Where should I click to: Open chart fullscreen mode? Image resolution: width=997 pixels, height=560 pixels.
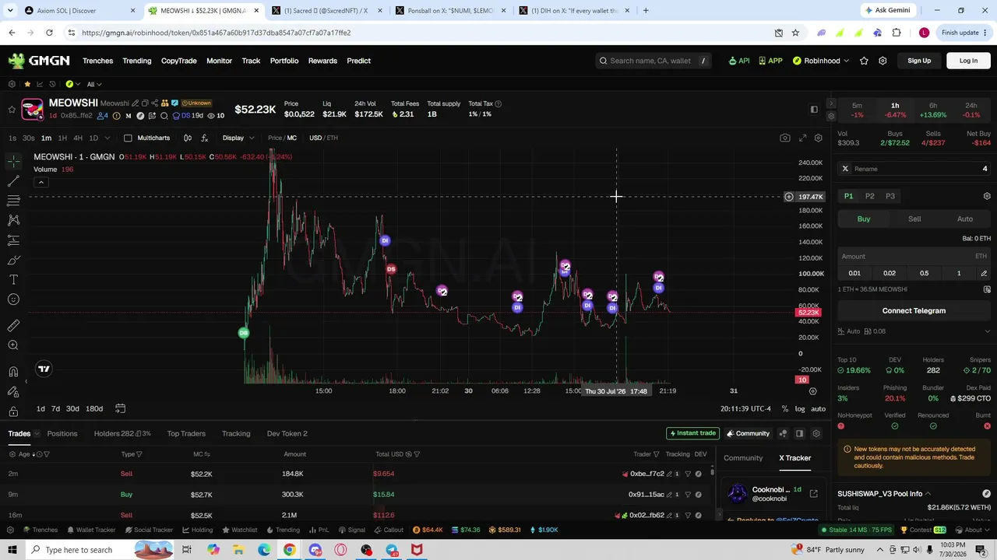802,138
